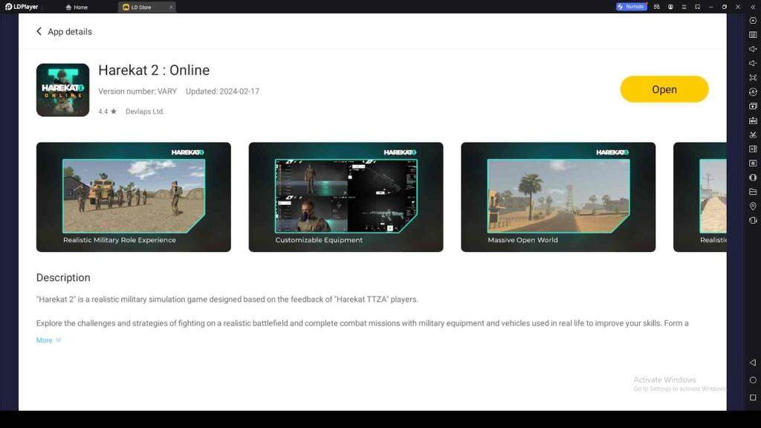Image resolution: width=761 pixels, height=428 pixels.
Task: Click the rotate screen icon
Action: [753, 220]
